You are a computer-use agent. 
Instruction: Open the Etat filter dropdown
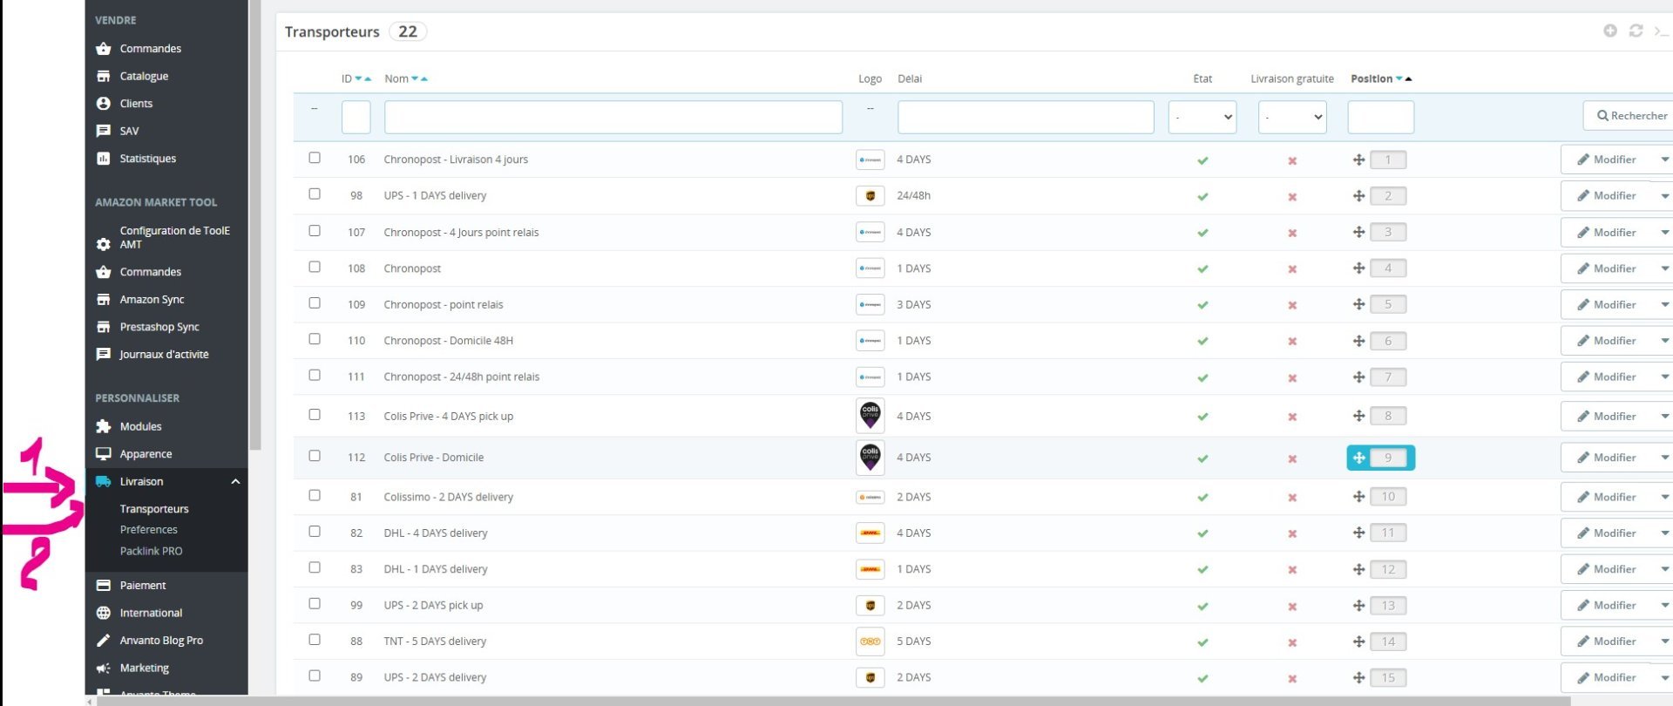(1202, 117)
